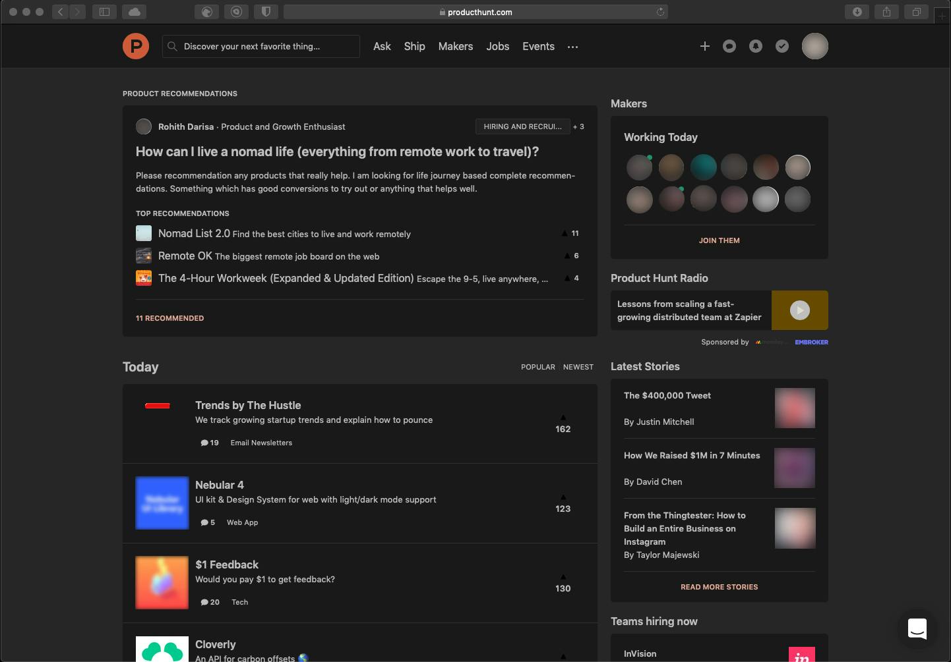Screen dimensions: 951x662
Task: Open the nomad life question title
Action: tap(338, 152)
